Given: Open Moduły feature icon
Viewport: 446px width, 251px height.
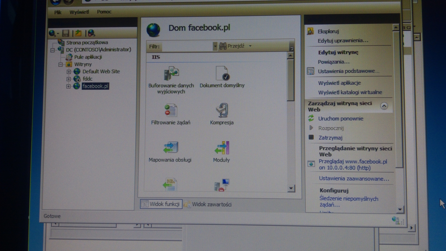Looking at the screenshot, I should pos(222,148).
